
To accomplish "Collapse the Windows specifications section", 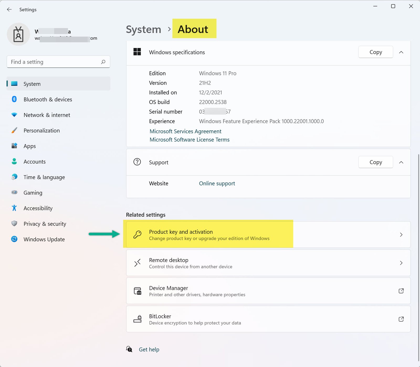I will (401, 52).
